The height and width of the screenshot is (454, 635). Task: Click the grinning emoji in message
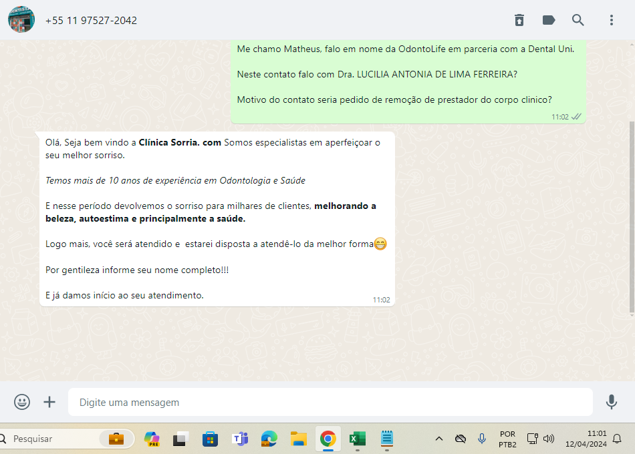click(380, 244)
